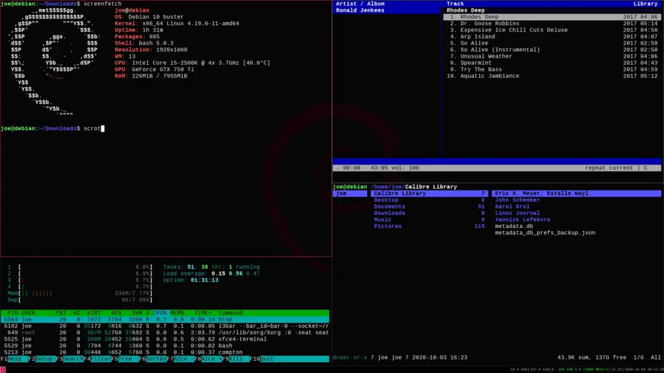The height and width of the screenshot is (373, 664).
Task: Click the Artist / Album header in cmus
Action: point(360,4)
